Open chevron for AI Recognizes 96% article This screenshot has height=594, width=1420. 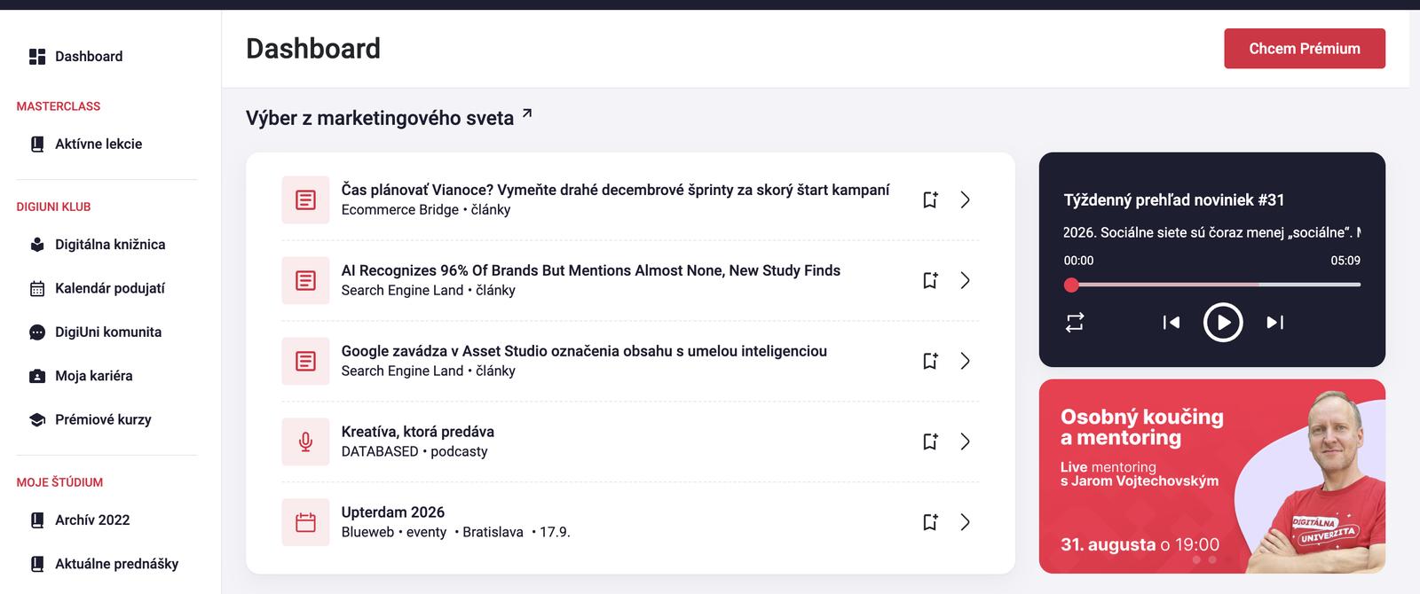pos(965,280)
